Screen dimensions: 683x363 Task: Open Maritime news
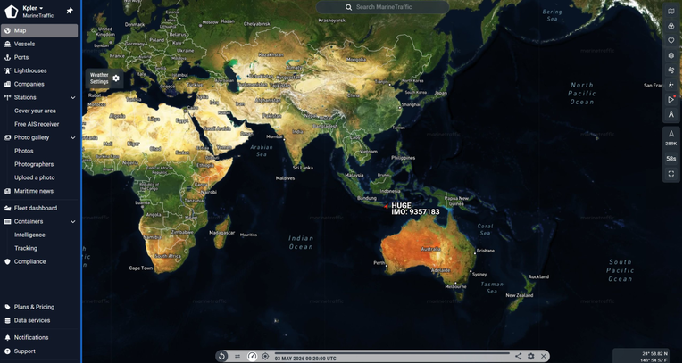pyautogui.click(x=34, y=191)
